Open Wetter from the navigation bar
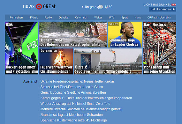 (98, 18)
